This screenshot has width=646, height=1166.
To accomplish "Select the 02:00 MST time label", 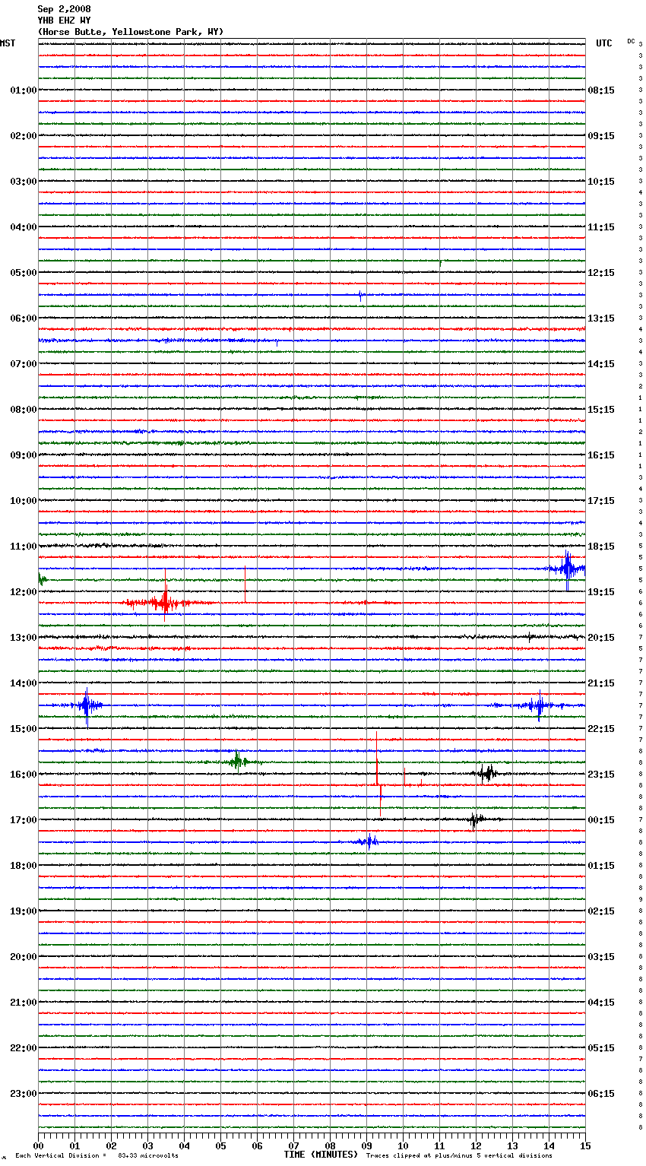I will tap(24, 136).
